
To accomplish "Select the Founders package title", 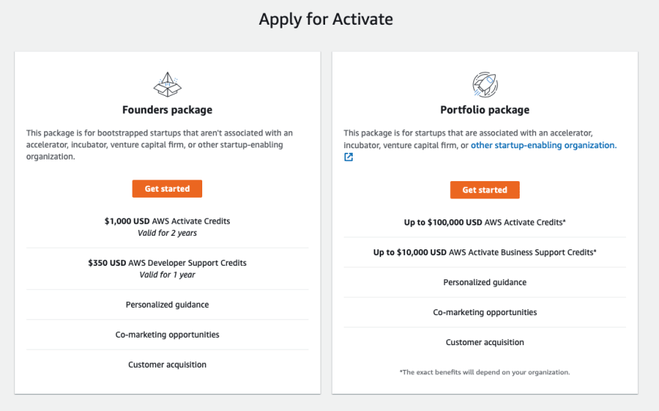I will (167, 110).
